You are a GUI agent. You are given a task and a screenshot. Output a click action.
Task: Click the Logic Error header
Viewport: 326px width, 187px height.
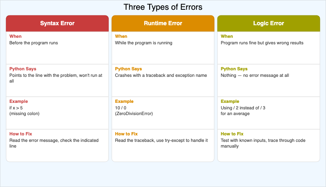coord(268,23)
